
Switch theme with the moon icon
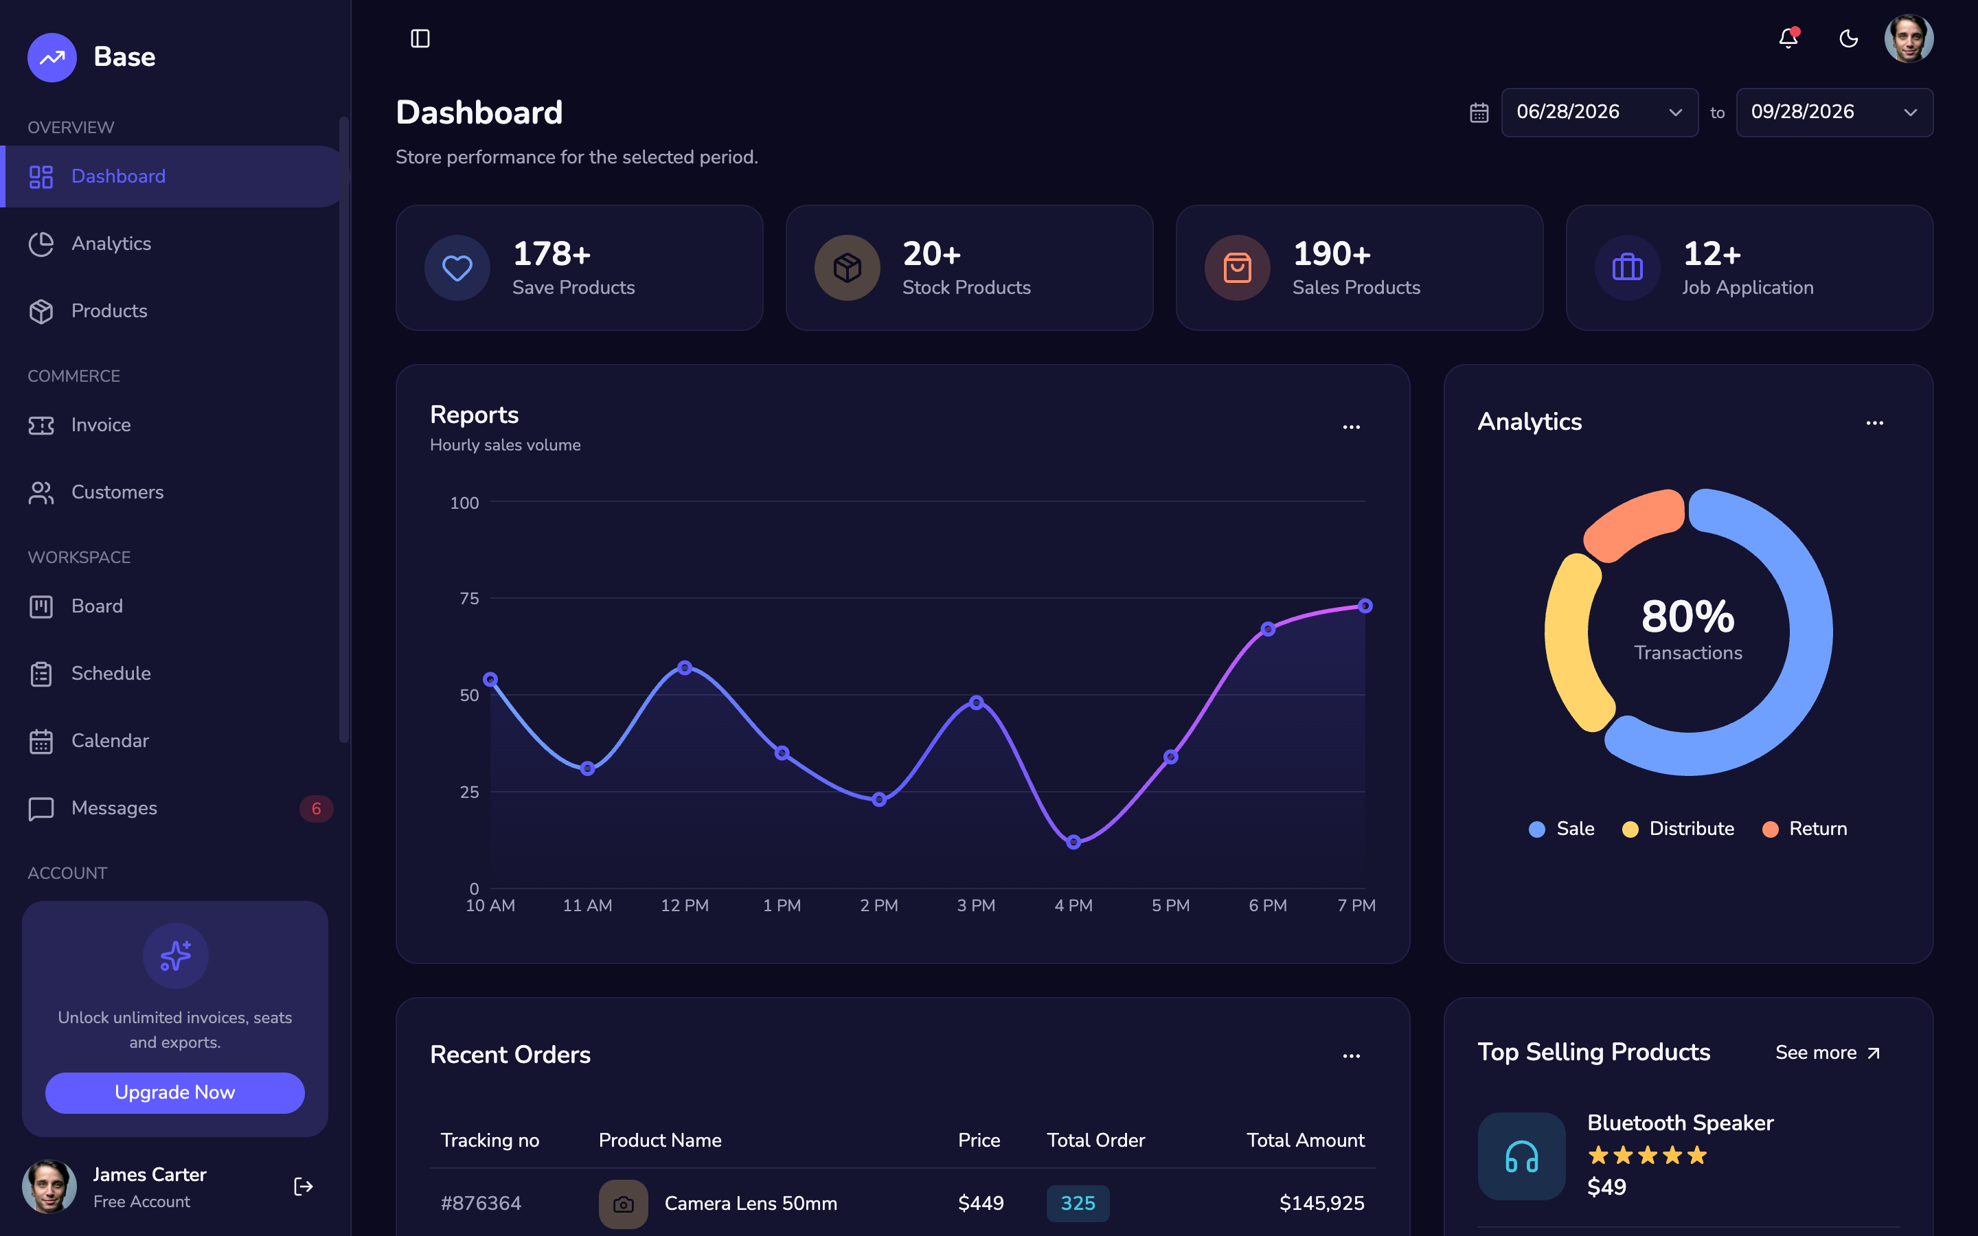[x=1849, y=38]
